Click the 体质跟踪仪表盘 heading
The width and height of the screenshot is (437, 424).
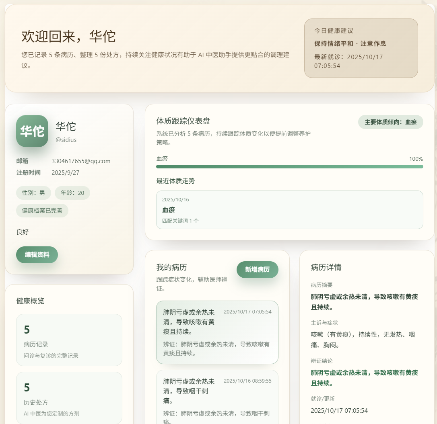click(x=183, y=121)
